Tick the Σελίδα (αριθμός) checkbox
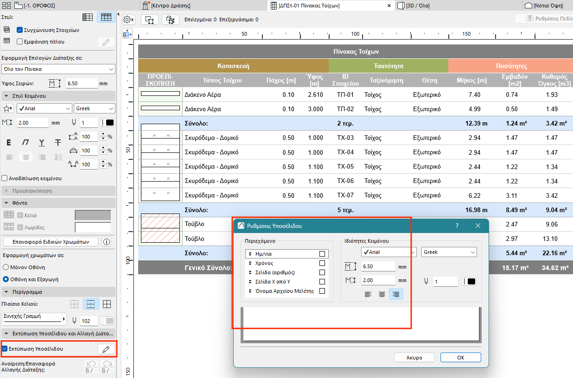The width and height of the screenshot is (573, 378). click(322, 272)
